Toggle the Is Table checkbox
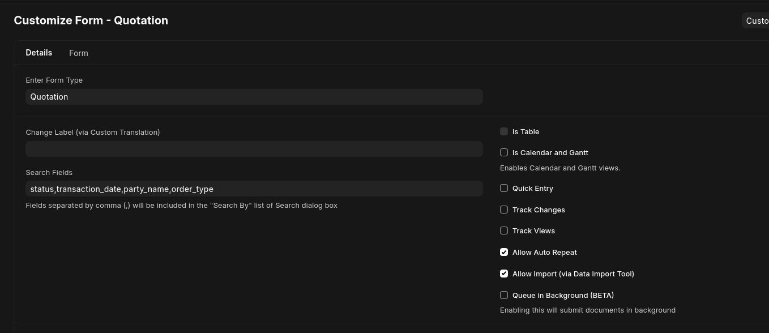This screenshot has width=769, height=333. [504, 131]
